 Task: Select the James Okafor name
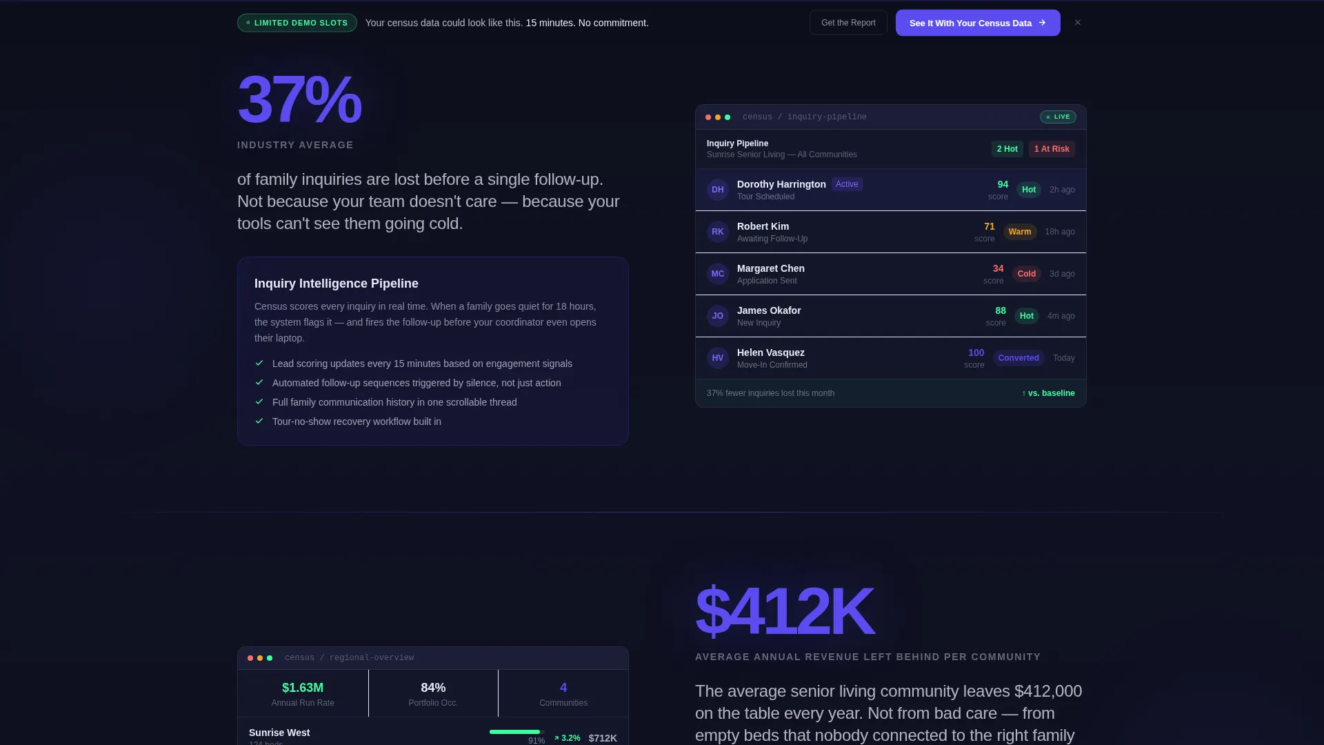(x=769, y=310)
